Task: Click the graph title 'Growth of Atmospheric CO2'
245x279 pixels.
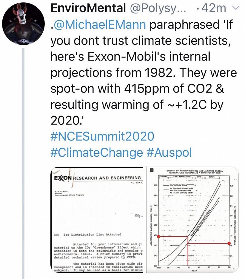Action: click(195, 172)
